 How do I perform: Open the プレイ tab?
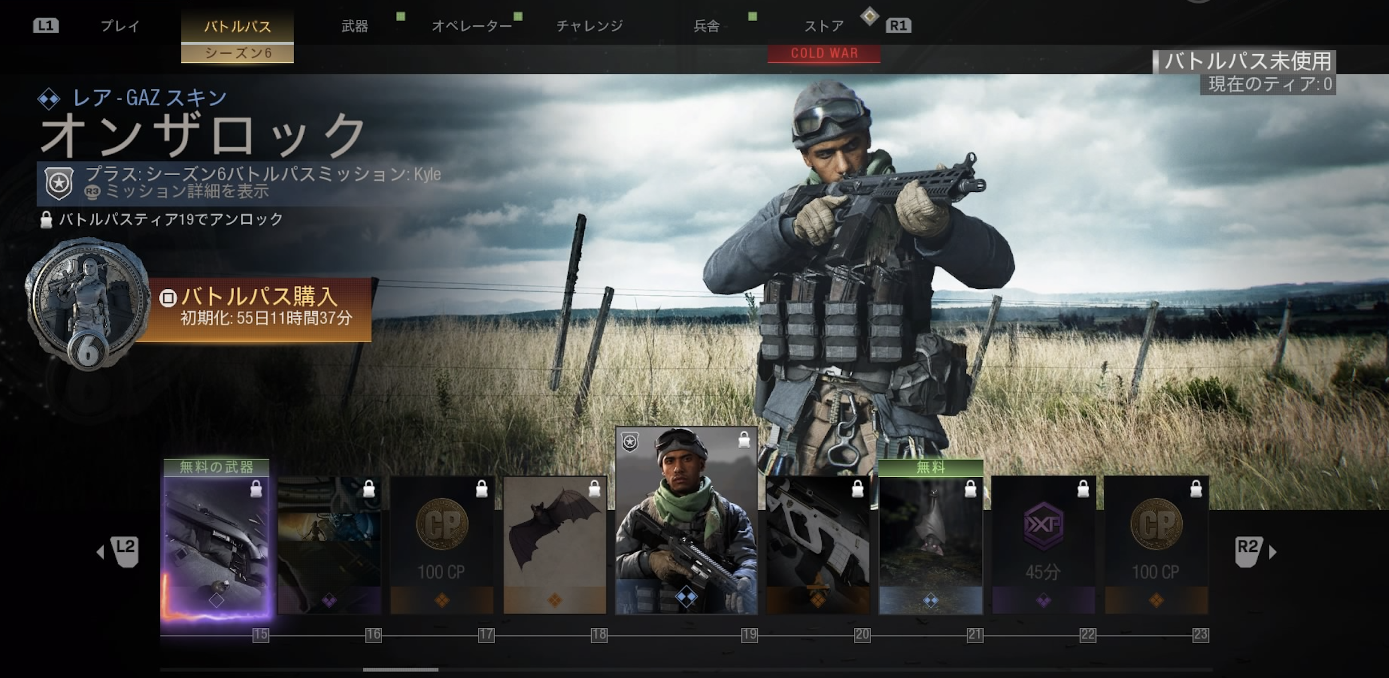[120, 26]
